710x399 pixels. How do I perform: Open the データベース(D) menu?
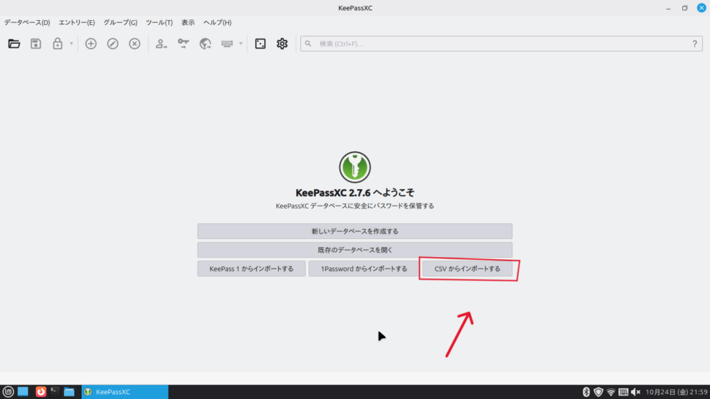coord(27,22)
